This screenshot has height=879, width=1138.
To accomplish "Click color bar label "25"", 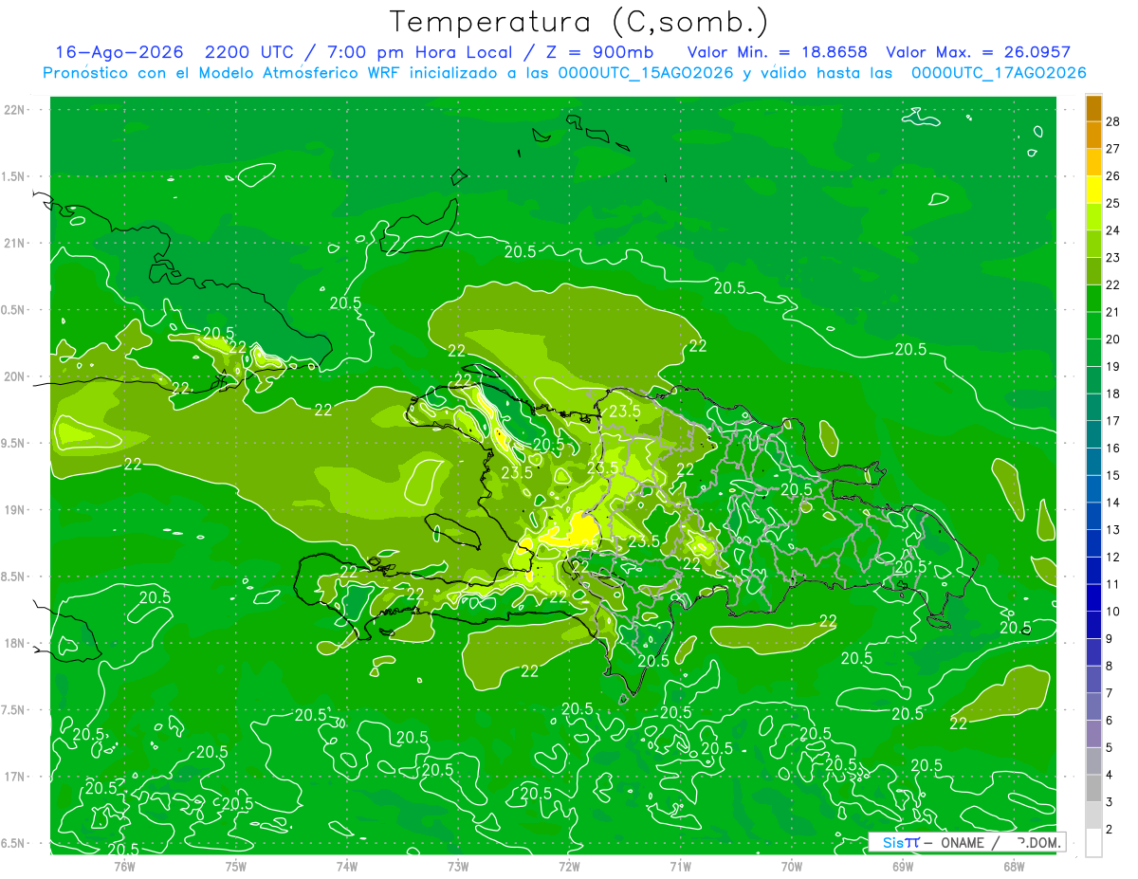I will tap(1113, 203).
